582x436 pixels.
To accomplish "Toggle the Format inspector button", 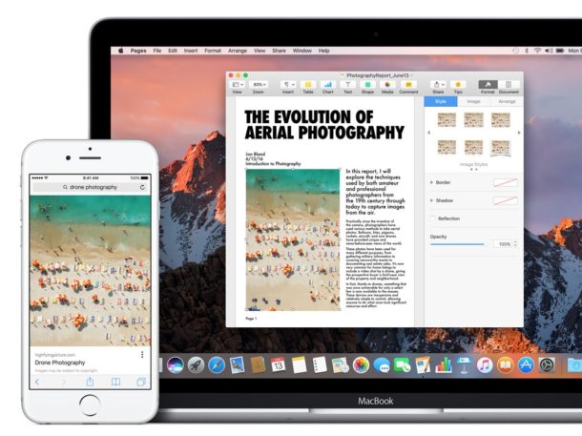I will coord(488,85).
